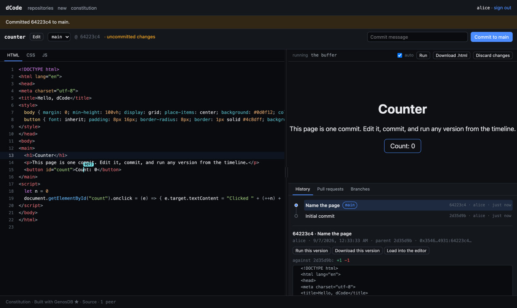Click the panel divider handle
The image size is (517, 308).
287,172
